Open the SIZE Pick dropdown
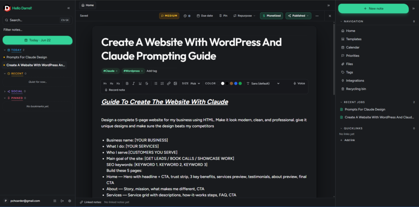419x207 pixels. click(x=195, y=83)
